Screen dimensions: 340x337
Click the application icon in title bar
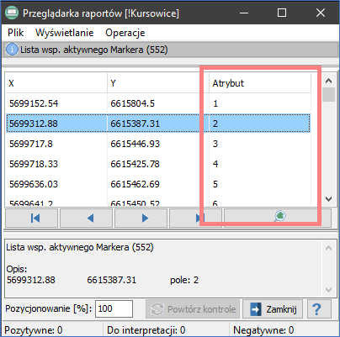tap(12, 13)
